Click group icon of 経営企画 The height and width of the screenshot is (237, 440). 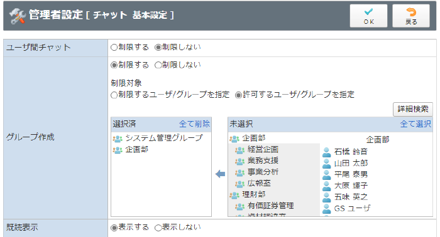point(239,150)
